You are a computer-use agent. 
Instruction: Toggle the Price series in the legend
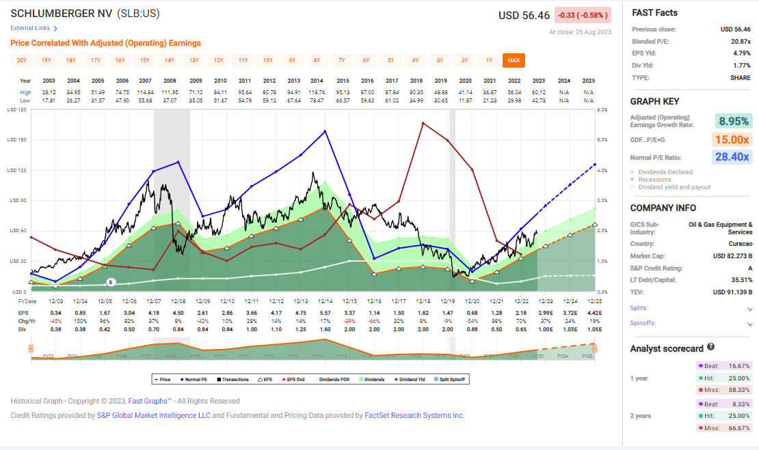point(163,379)
